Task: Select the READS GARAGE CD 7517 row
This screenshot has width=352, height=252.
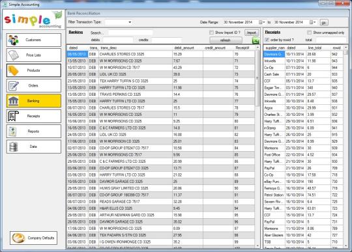Action: tap(161, 202)
